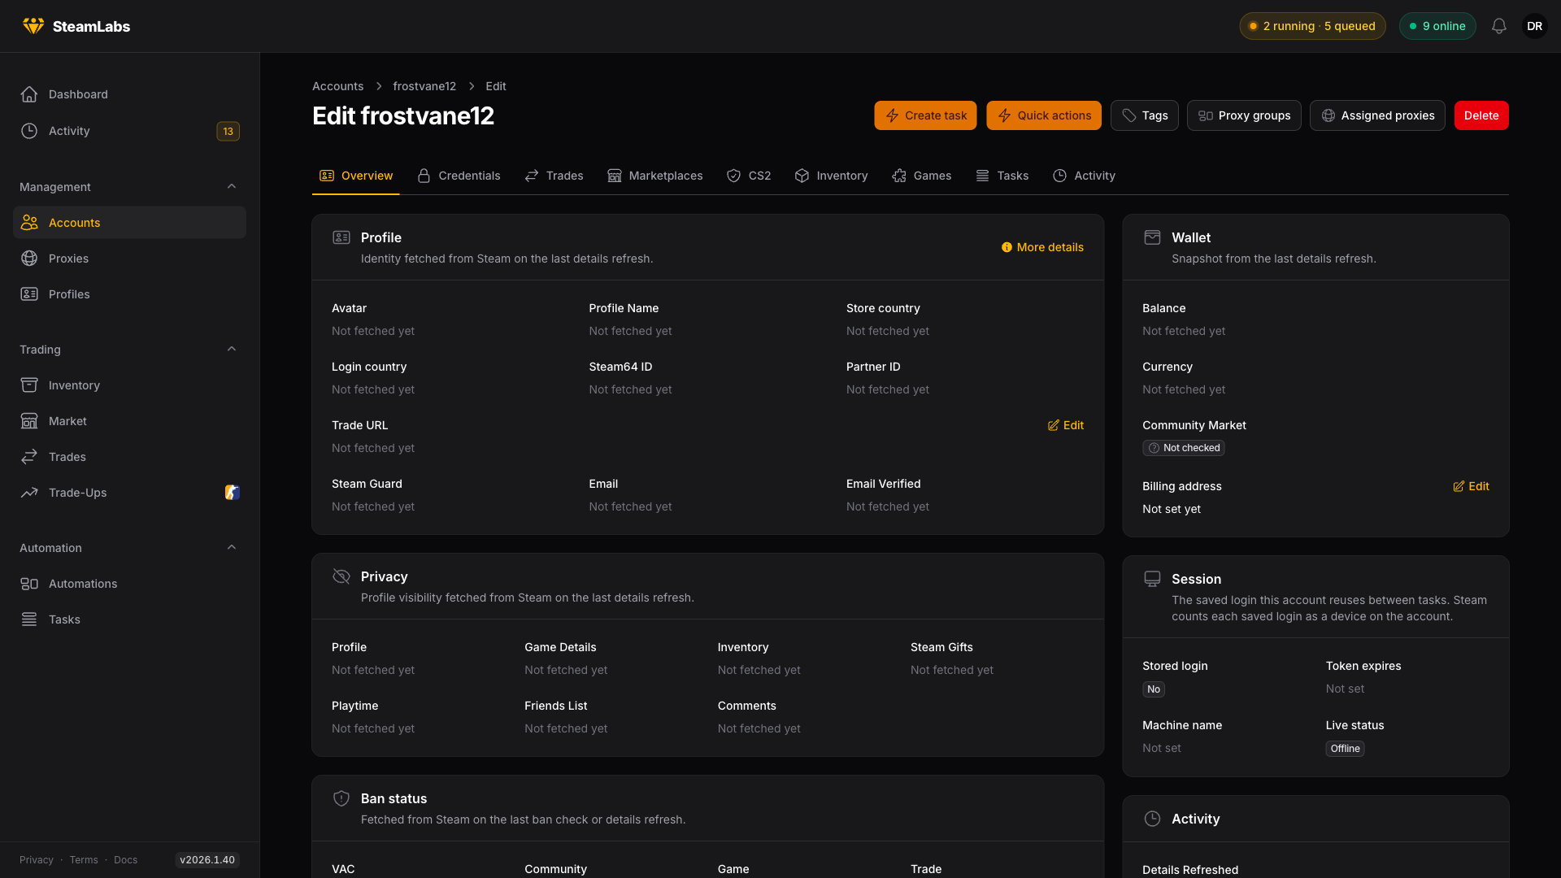Viewport: 1561px width, 878px height.
Task: Open the Privacy footer link
Action: coord(37,860)
